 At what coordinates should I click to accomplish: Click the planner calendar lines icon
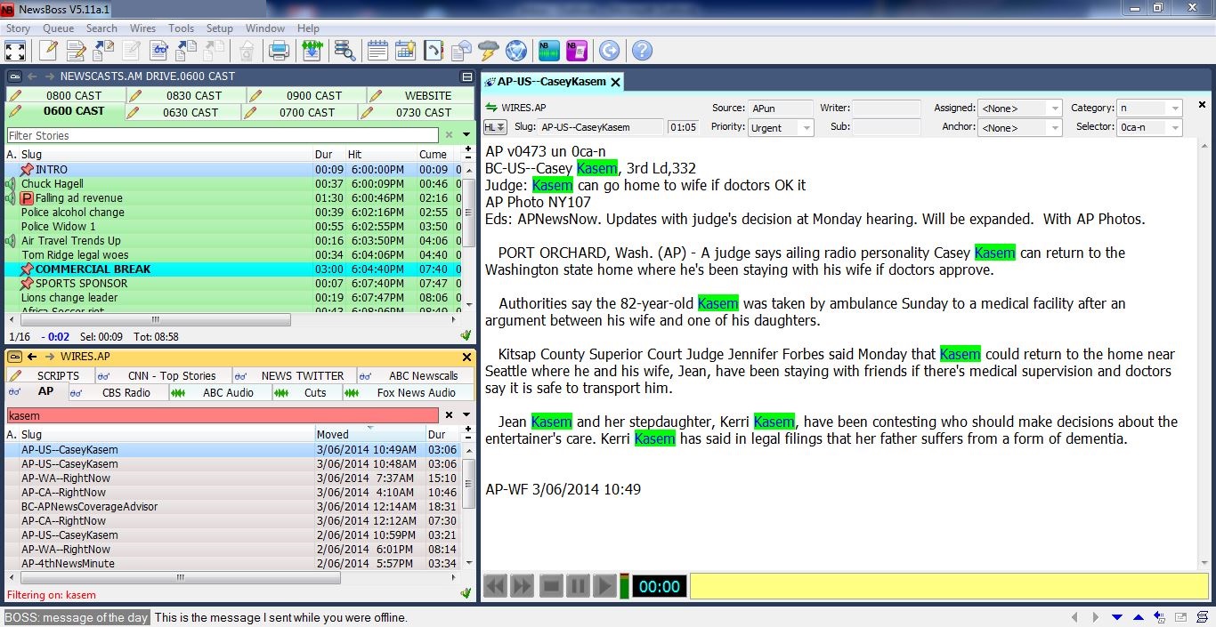pos(377,51)
